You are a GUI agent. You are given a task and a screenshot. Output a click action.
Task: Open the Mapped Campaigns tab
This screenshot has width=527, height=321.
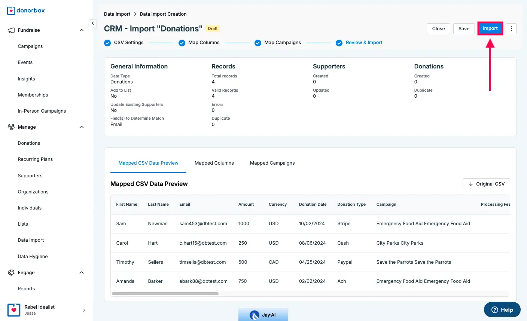(272, 163)
